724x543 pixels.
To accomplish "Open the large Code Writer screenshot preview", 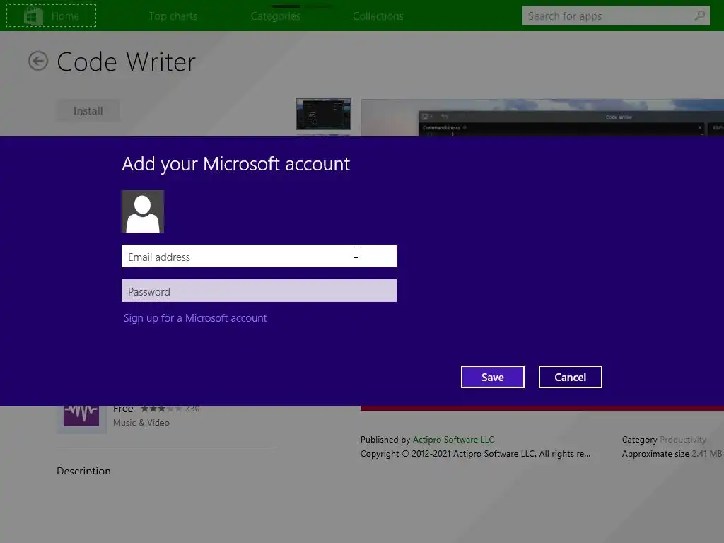I will coord(542,118).
